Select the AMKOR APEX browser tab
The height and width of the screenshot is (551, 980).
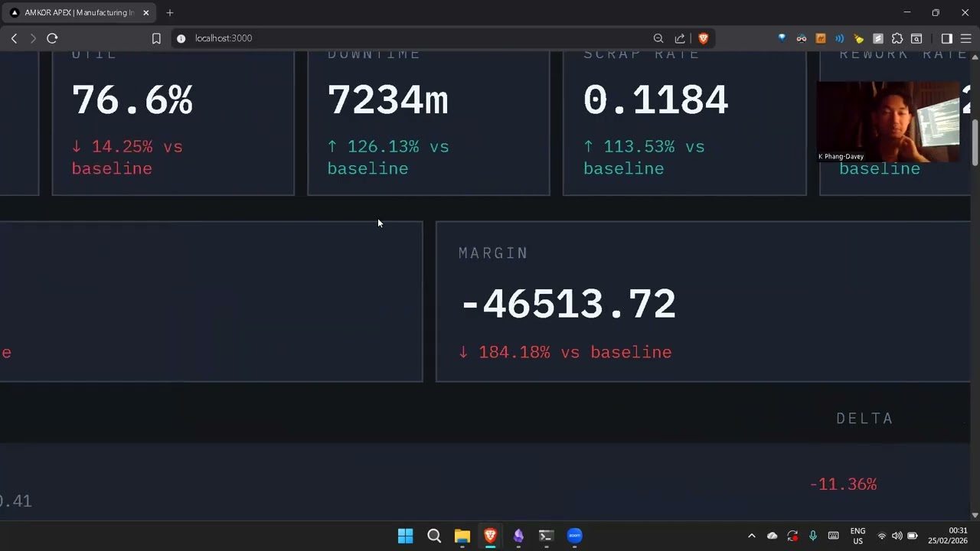pos(79,13)
